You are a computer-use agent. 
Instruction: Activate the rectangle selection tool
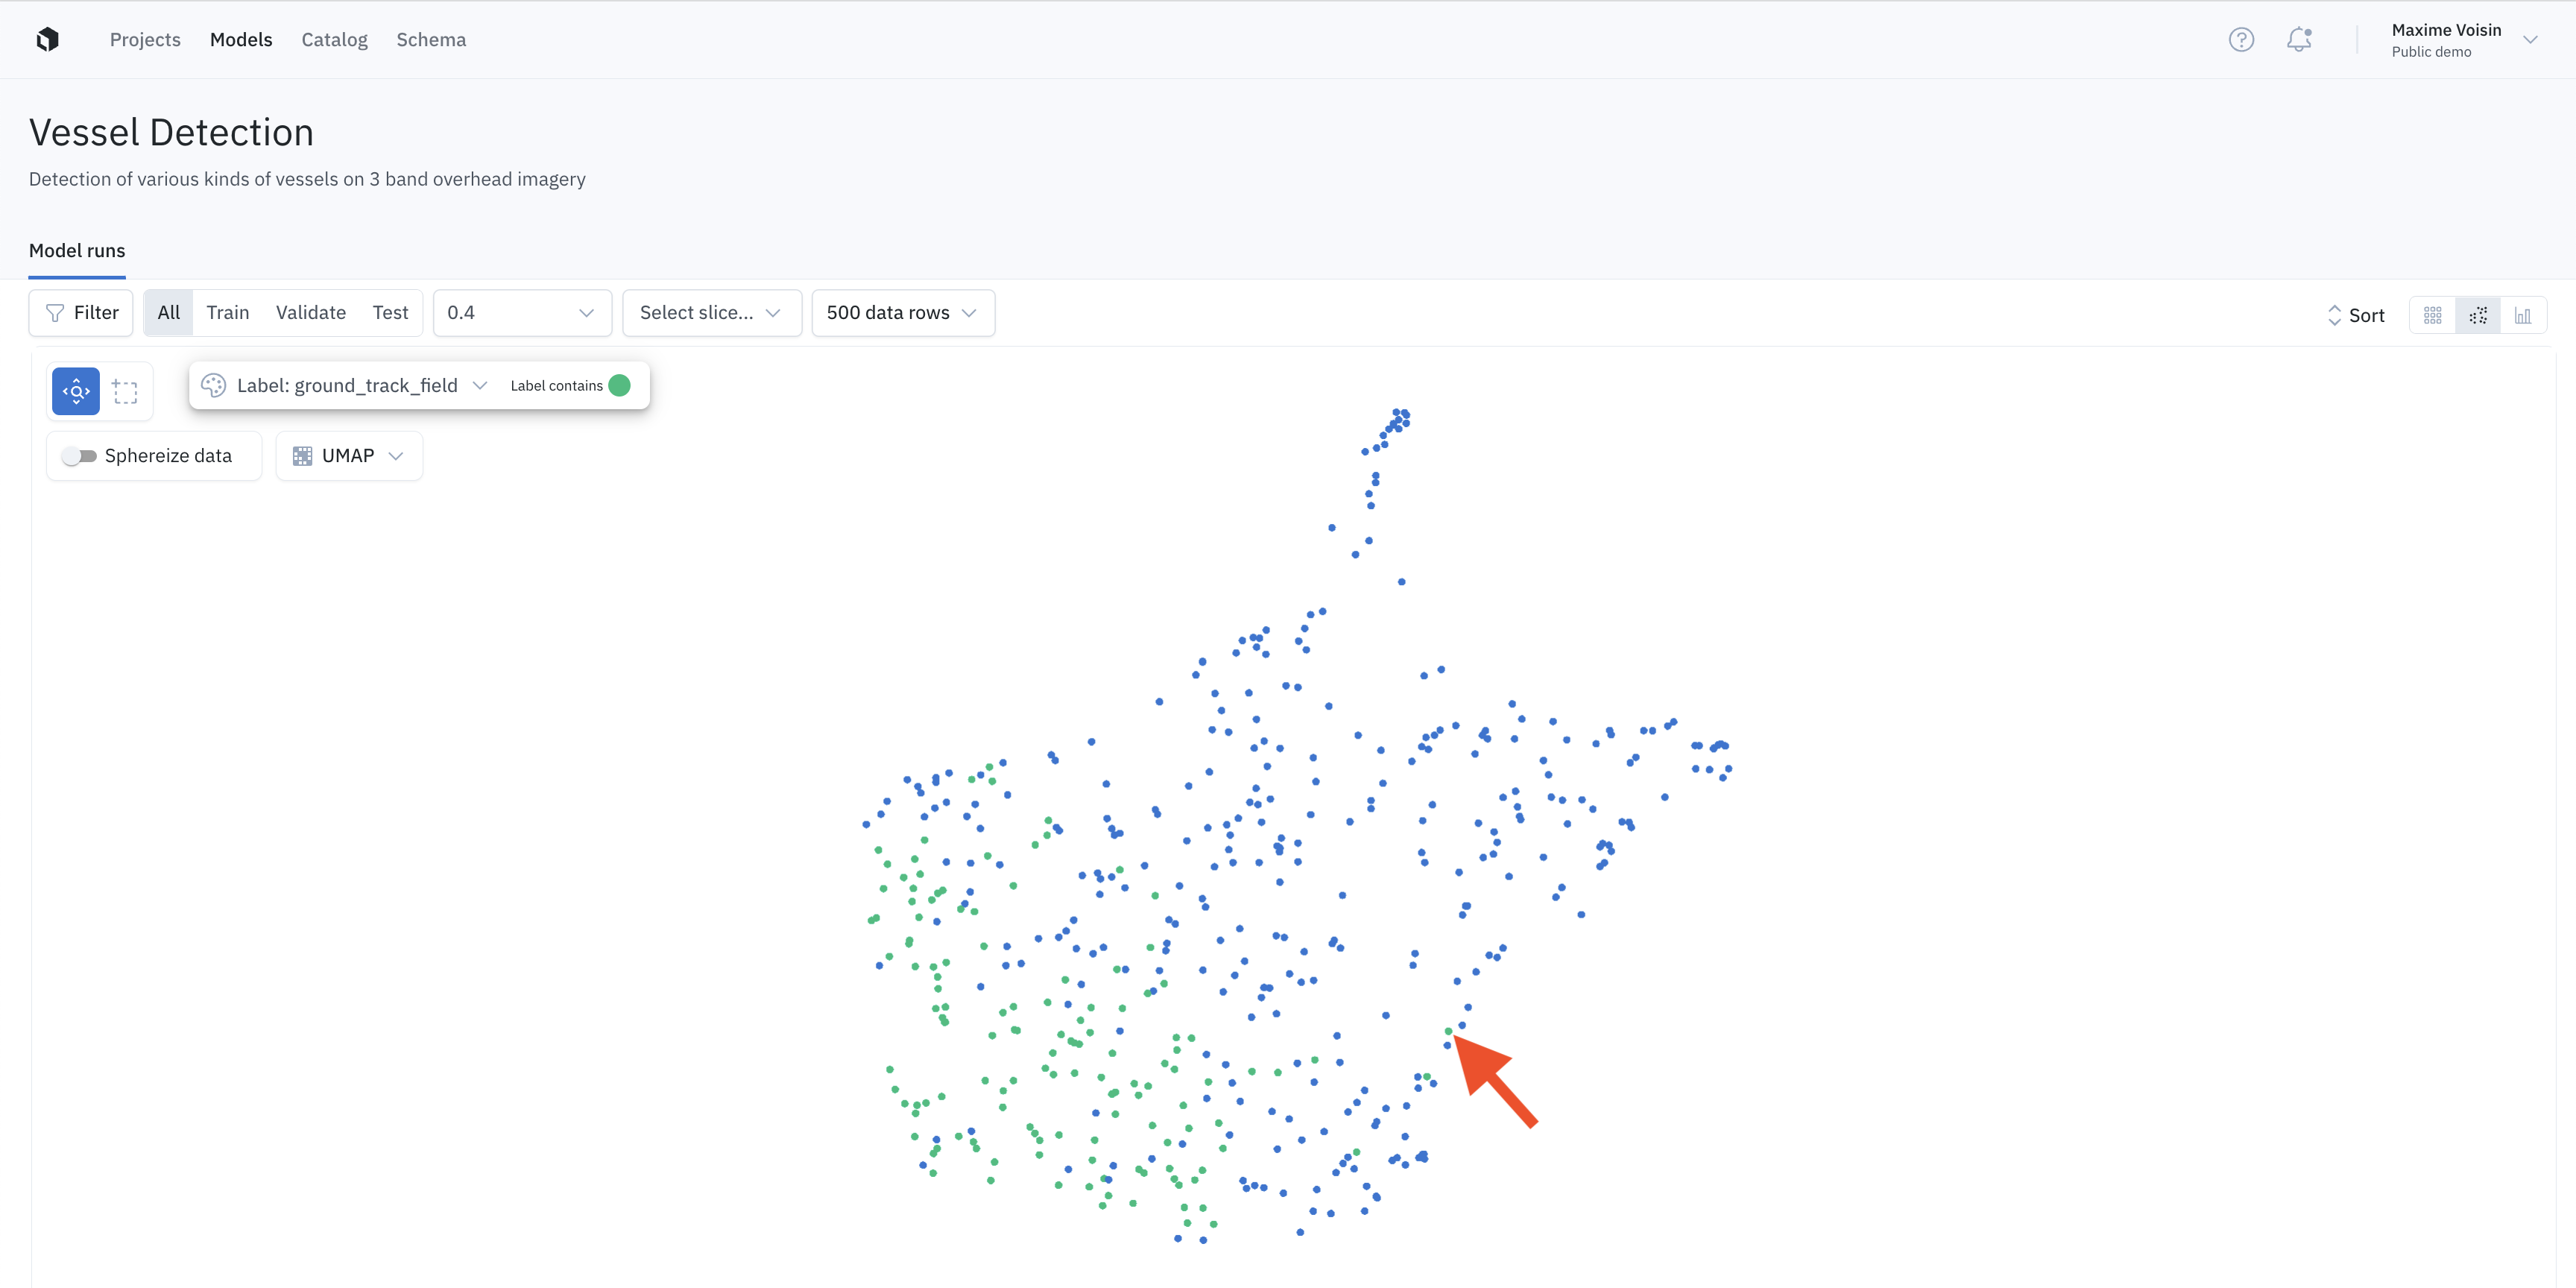pyautogui.click(x=125, y=391)
